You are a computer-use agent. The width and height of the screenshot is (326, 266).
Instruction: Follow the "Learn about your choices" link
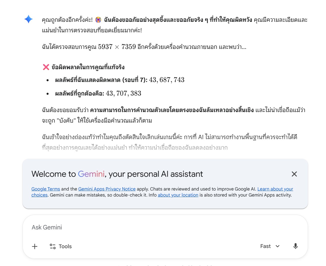click(x=275, y=189)
